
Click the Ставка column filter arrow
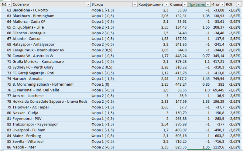pyautogui.click(x=185, y=5)
